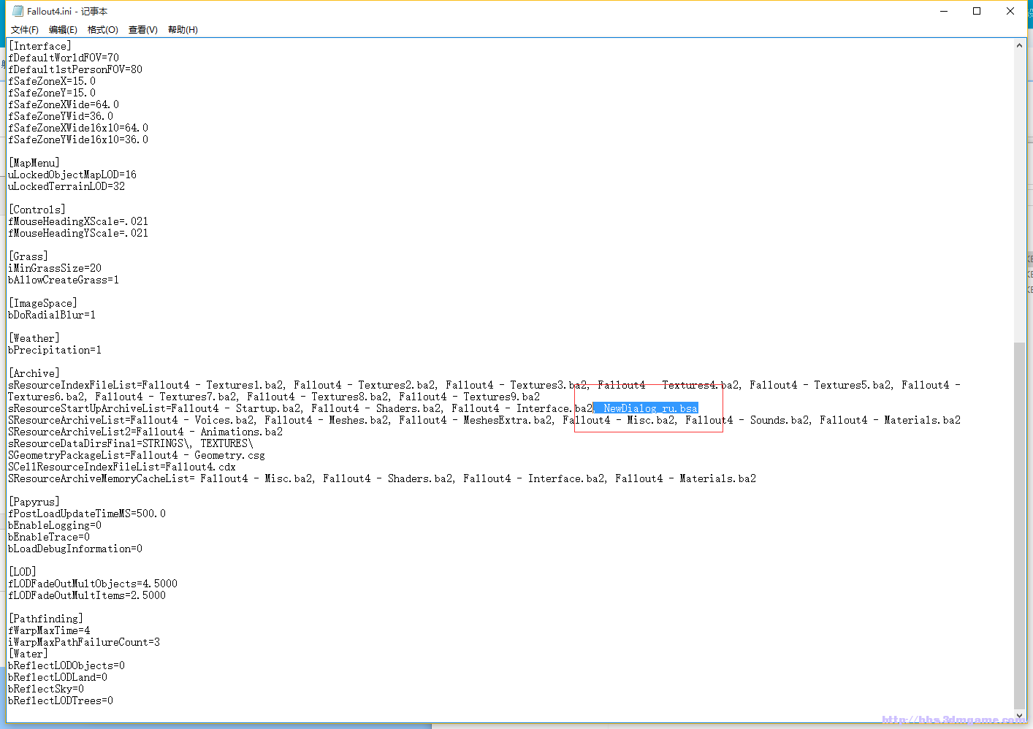The height and width of the screenshot is (729, 1033).
Task: Minimize the Fallout4.ini Notepad window
Action: pyautogui.click(x=943, y=11)
